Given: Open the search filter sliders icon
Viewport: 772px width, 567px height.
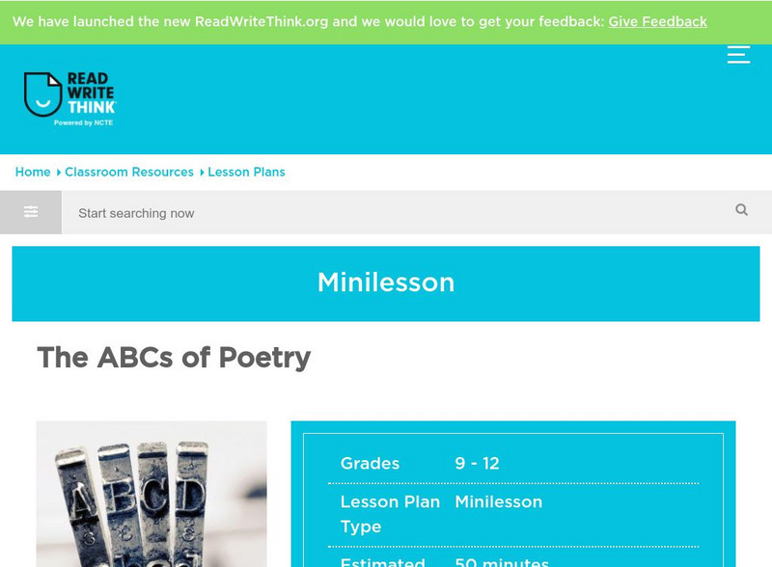Looking at the screenshot, I should (x=31, y=212).
